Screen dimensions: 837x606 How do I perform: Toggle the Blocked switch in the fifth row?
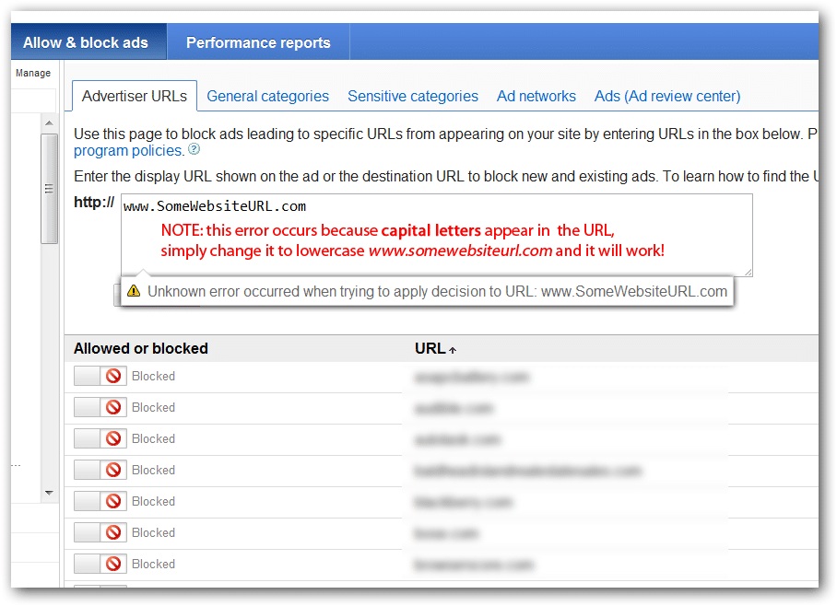[x=88, y=501]
